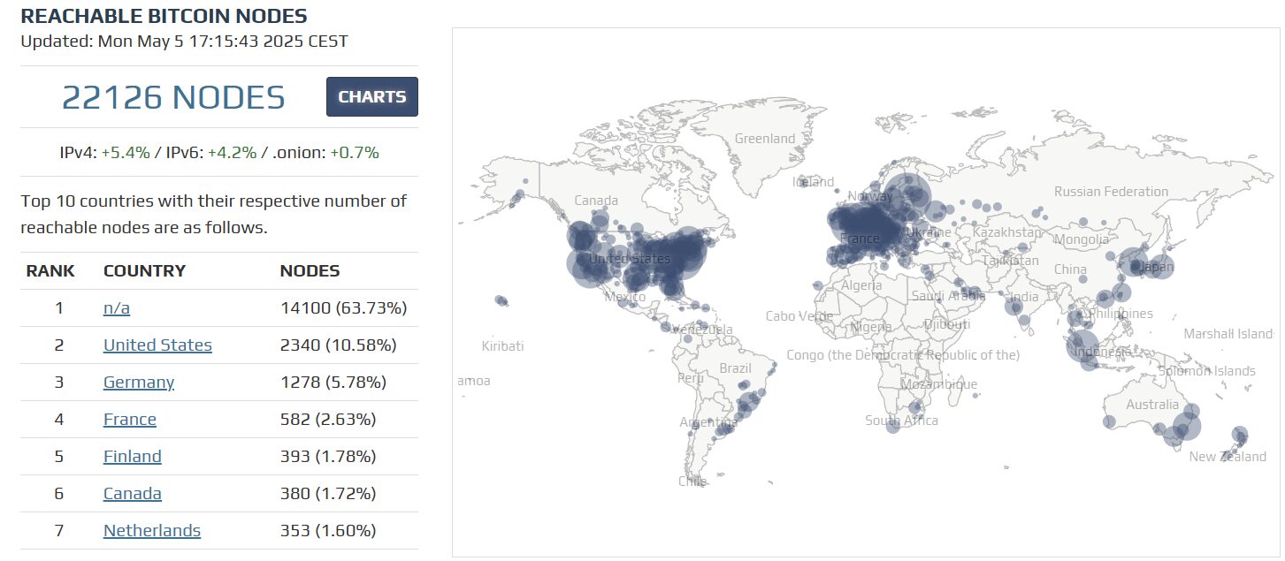Click the Updated timestamp text
Viewport: 1285px width, 561px height.
point(184,42)
